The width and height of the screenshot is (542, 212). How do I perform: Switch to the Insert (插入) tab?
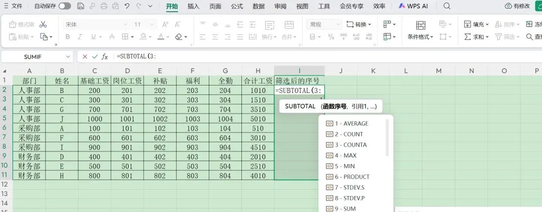point(194,6)
